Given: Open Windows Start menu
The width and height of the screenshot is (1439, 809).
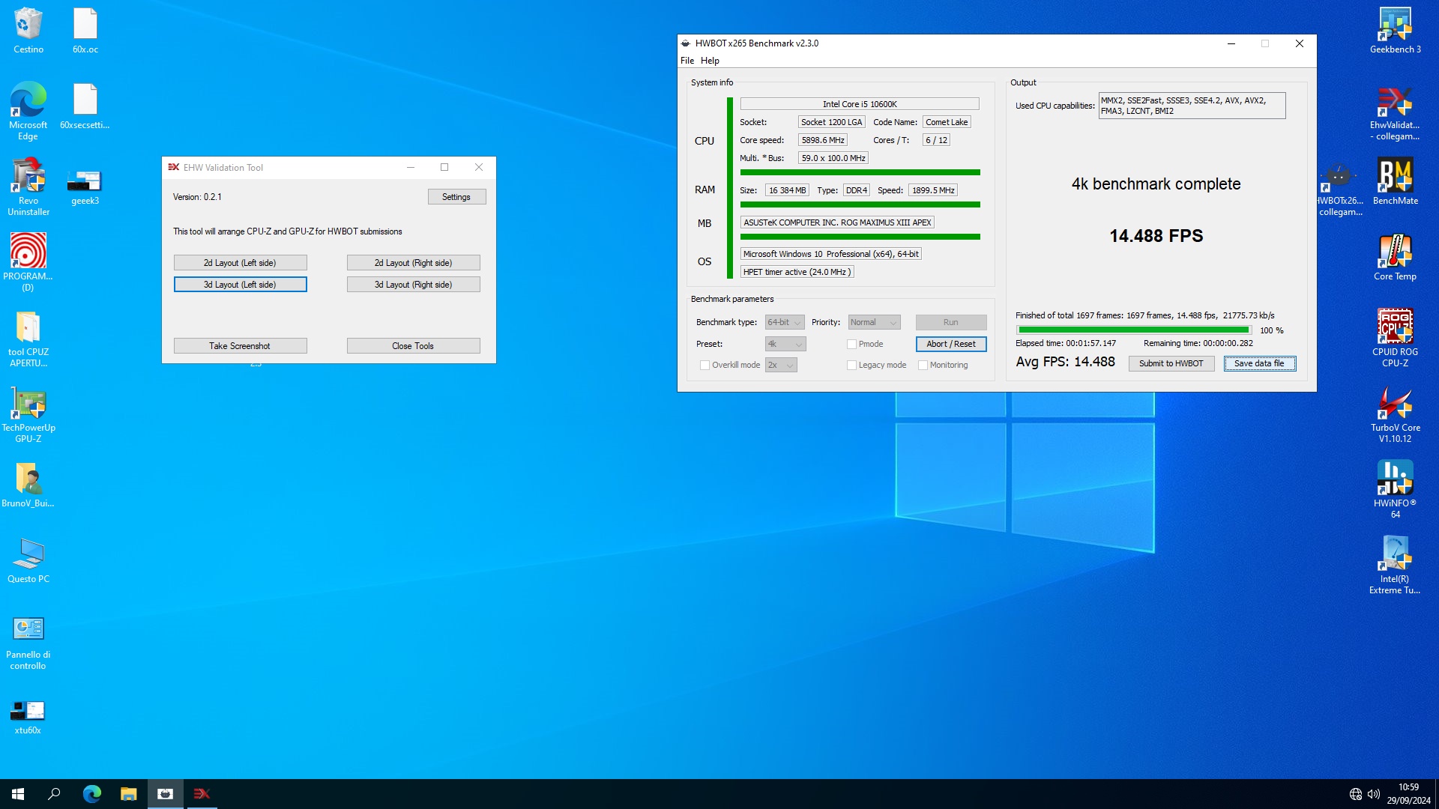Looking at the screenshot, I should pyautogui.click(x=18, y=794).
